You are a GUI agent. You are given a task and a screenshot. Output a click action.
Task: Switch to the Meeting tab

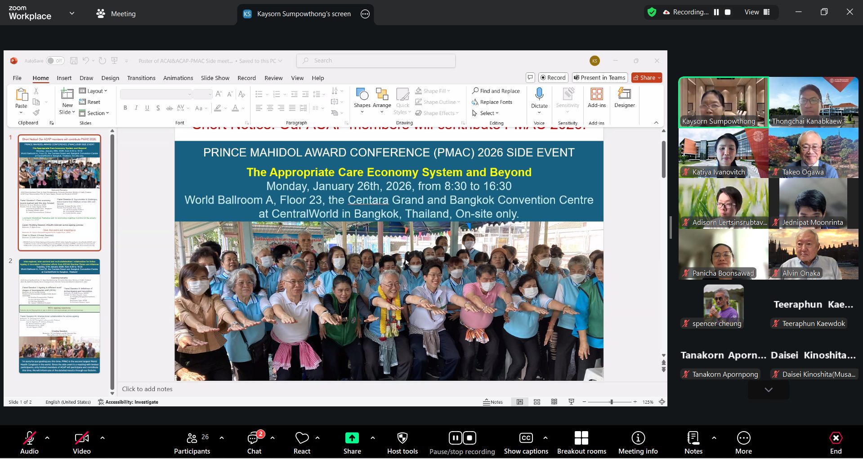click(x=116, y=14)
